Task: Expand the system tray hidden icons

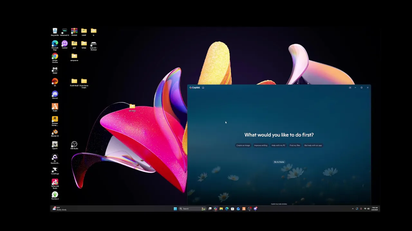Action: 353,209
